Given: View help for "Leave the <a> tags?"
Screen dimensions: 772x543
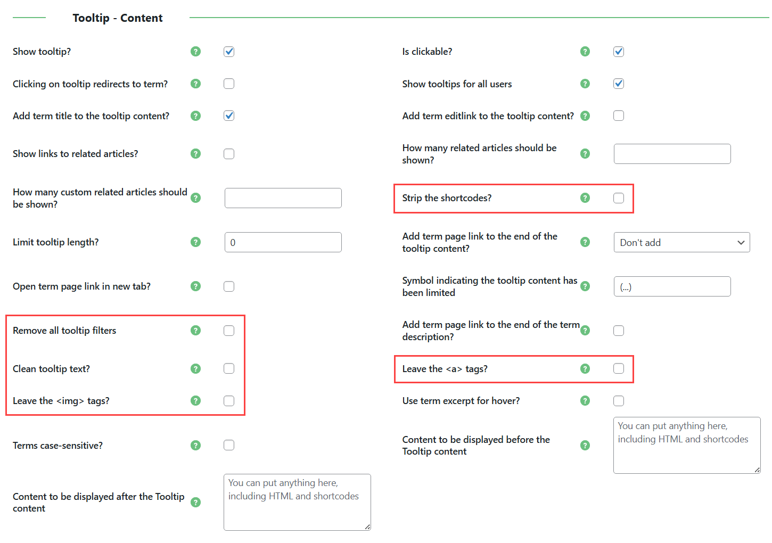Looking at the screenshot, I should point(585,368).
